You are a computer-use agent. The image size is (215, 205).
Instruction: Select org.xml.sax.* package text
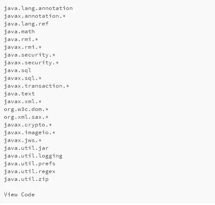(26, 117)
